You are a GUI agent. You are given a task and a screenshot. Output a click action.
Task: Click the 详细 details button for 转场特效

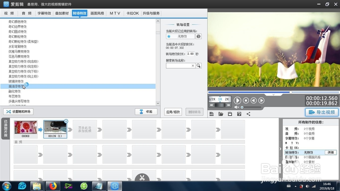331,152
